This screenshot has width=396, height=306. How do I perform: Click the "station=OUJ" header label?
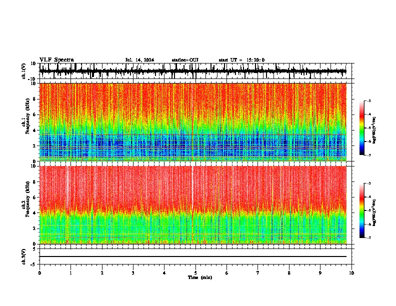(x=185, y=60)
